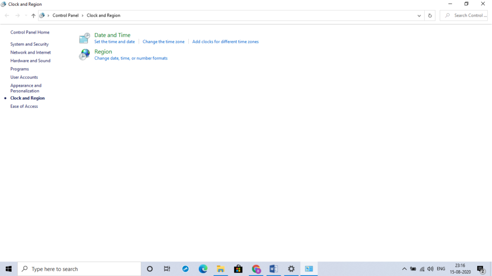Refresh the Control Panel address bar

pos(430,15)
